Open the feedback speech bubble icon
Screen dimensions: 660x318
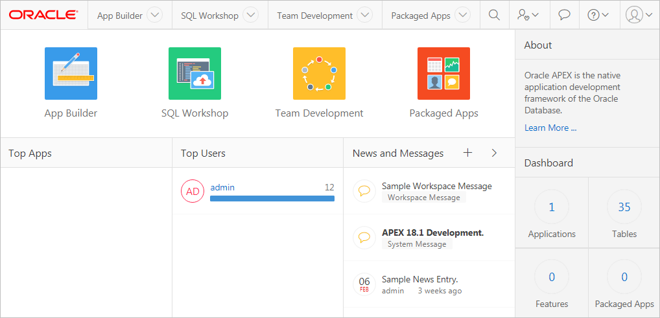[x=564, y=15]
